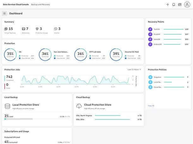The height and width of the screenshot is (144, 193).
Task: Click Data Services Cloud Console title
Action: [15, 5]
